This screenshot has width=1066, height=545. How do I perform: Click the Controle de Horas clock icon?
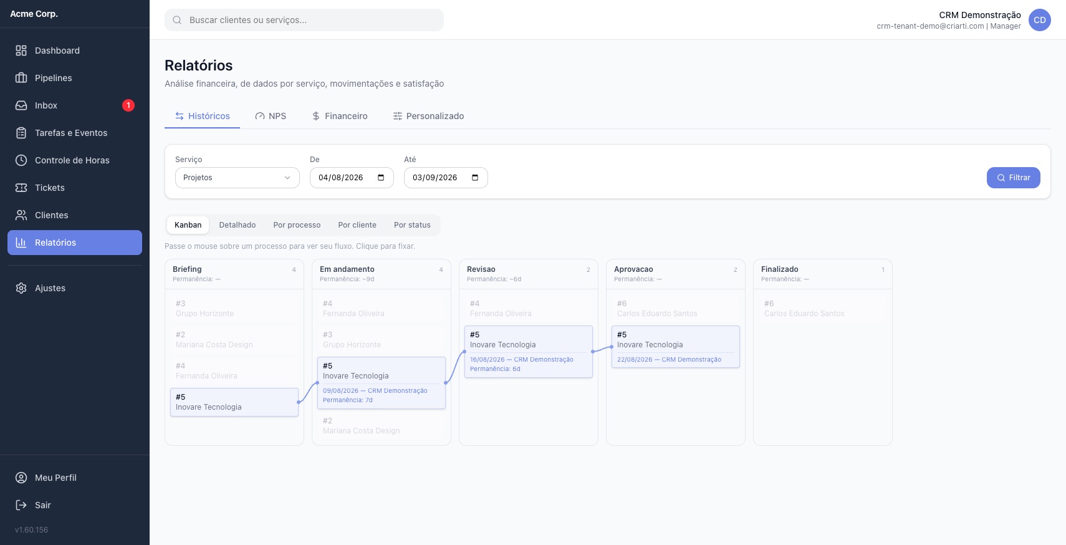point(21,160)
